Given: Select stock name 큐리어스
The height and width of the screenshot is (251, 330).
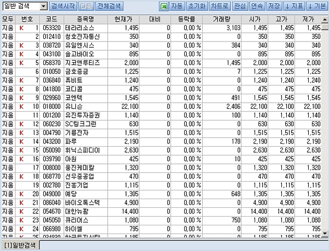Looking at the screenshot, I should coord(77,220).
